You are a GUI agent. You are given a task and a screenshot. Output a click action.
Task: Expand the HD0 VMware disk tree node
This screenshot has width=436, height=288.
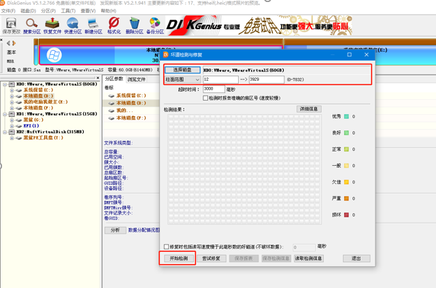click(4, 84)
